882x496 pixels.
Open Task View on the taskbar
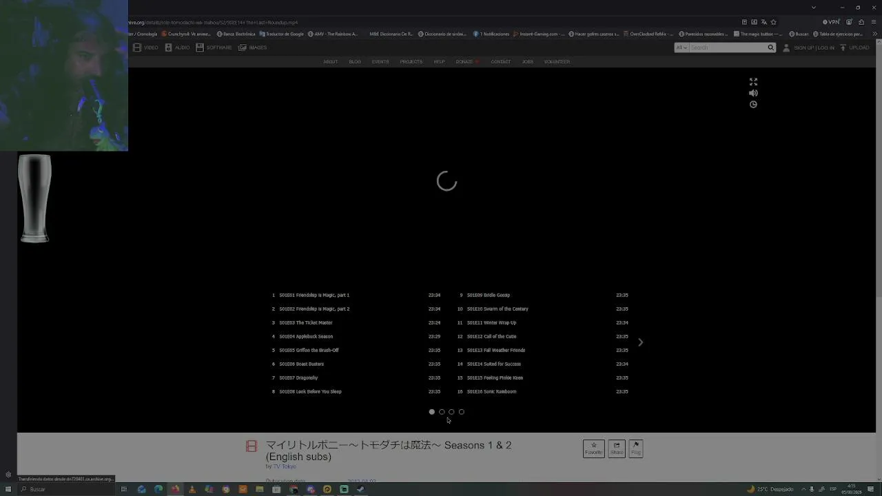click(124, 489)
